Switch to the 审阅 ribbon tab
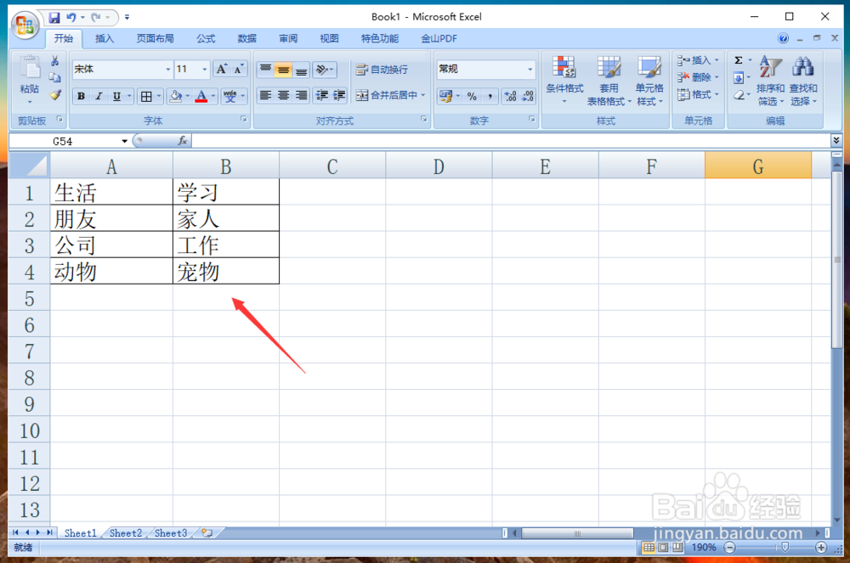This screenshot has width=850, height=563. point(288,38)
